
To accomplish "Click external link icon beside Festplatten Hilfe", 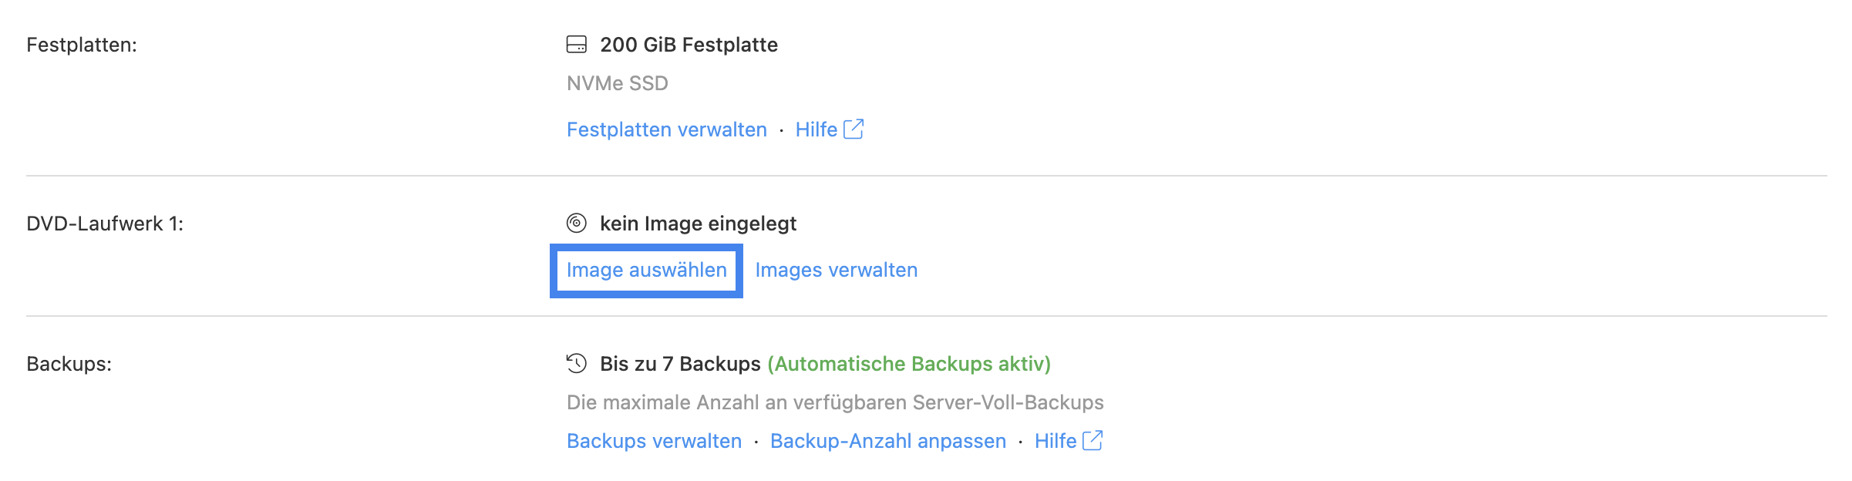I will 854,129.
